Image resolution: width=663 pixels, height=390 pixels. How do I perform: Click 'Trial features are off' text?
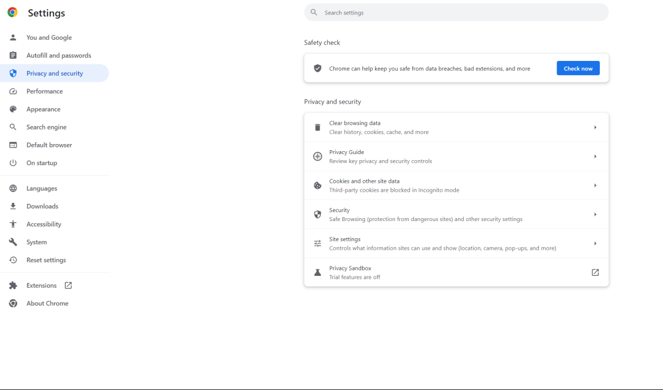point(354,277)
